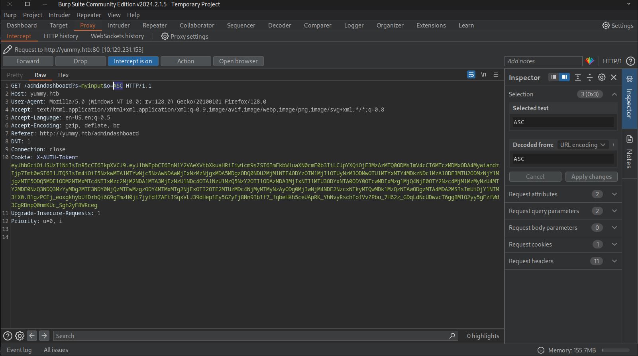Open the help icon beside HTTP/1
The width and height of the screenshot is (638, 356).
pyautogui.click(x=630, y=61)
